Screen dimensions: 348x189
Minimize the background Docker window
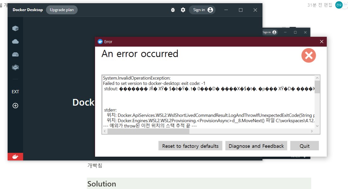pos(285,32)
